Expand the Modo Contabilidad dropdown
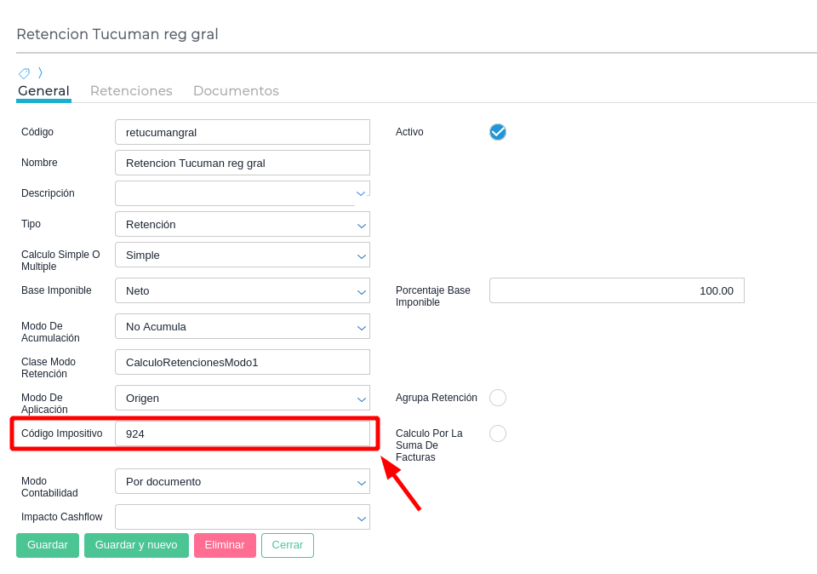Image resolution: width=817 pixels, height=574 pixels. pos(243,481)
